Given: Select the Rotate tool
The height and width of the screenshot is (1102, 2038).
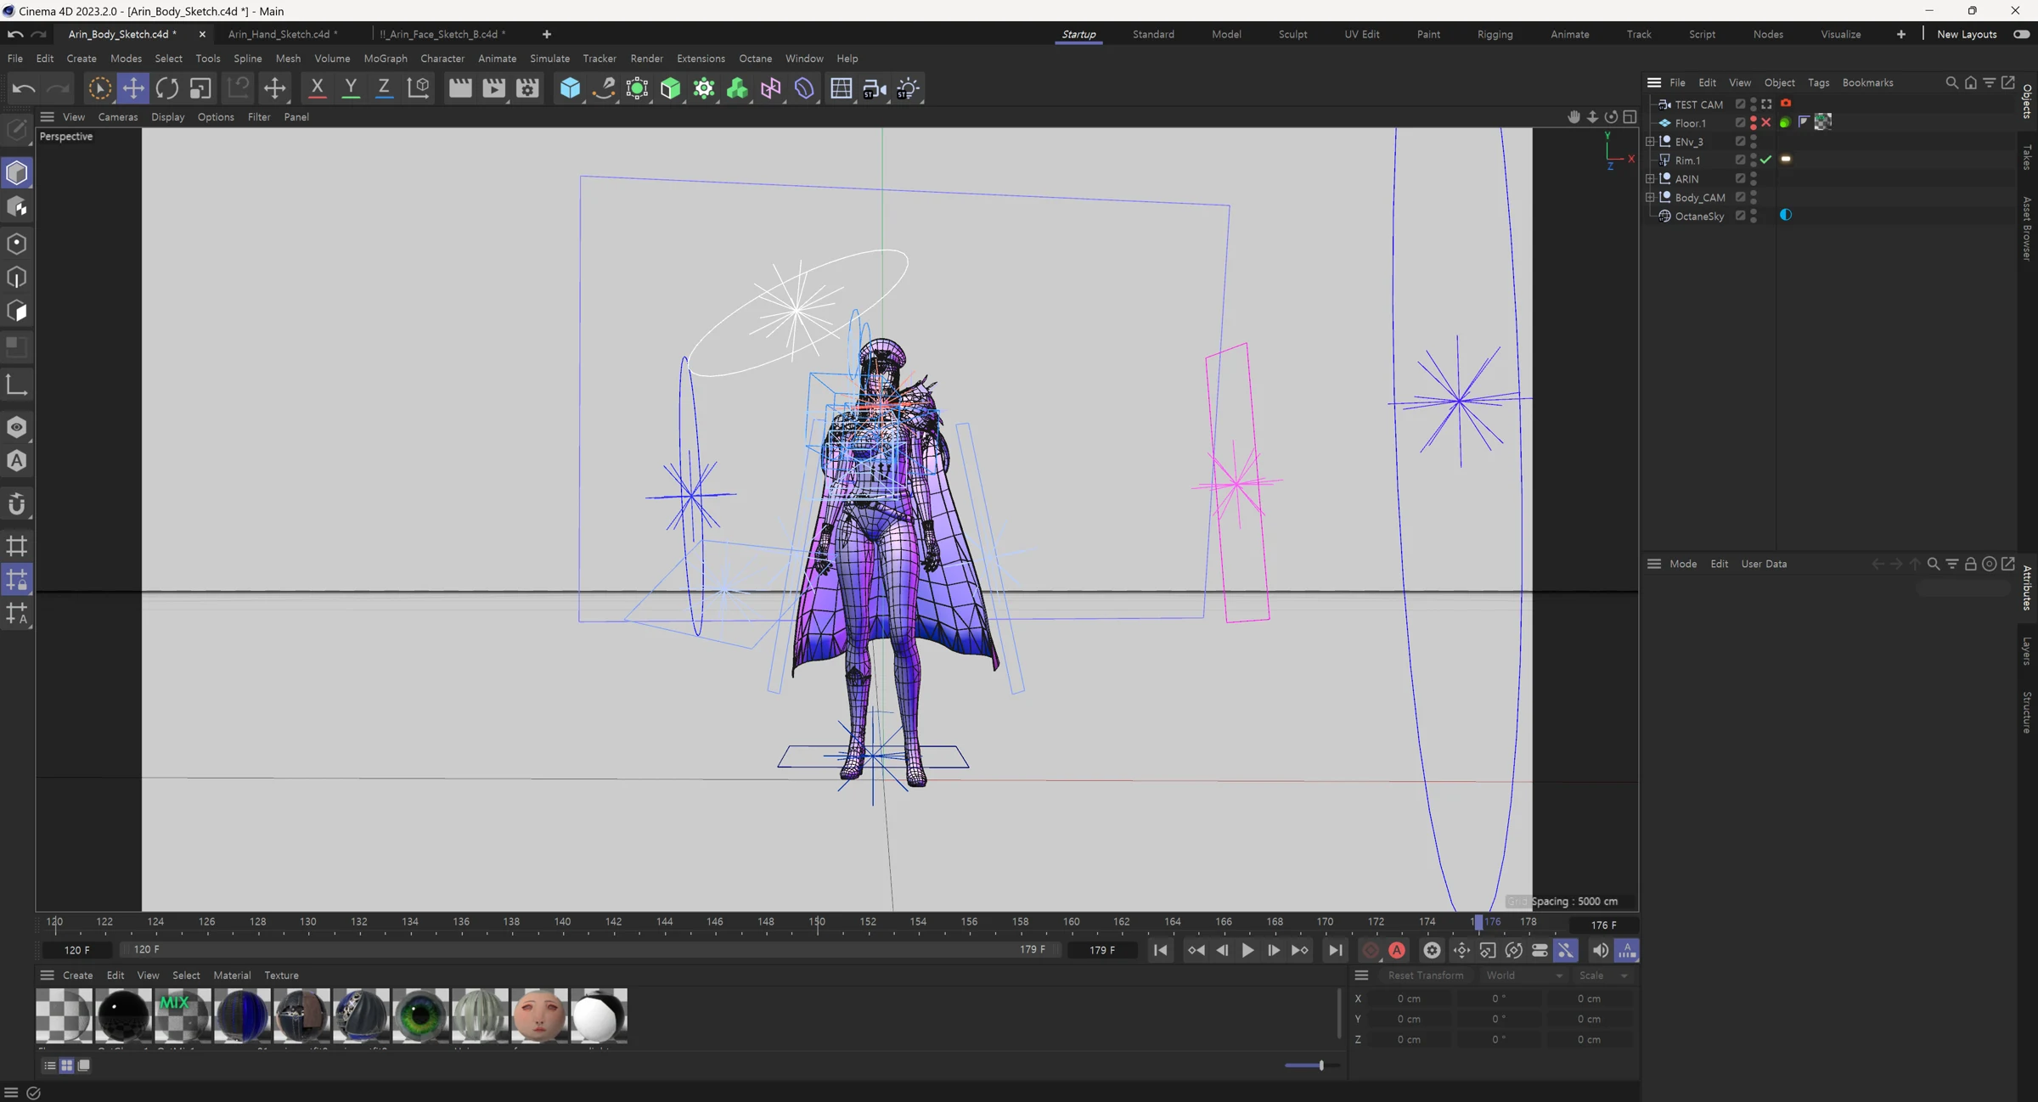Looking at the screenshot, I should pyautogui.click(x=167, y=88).
